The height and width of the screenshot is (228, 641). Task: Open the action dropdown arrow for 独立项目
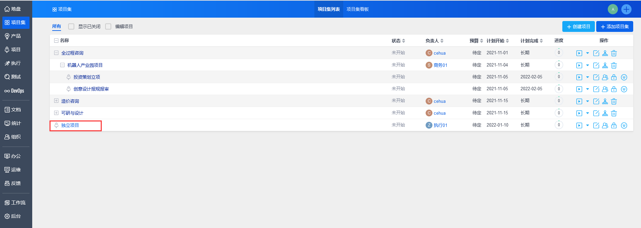click(x=587, y=126)
